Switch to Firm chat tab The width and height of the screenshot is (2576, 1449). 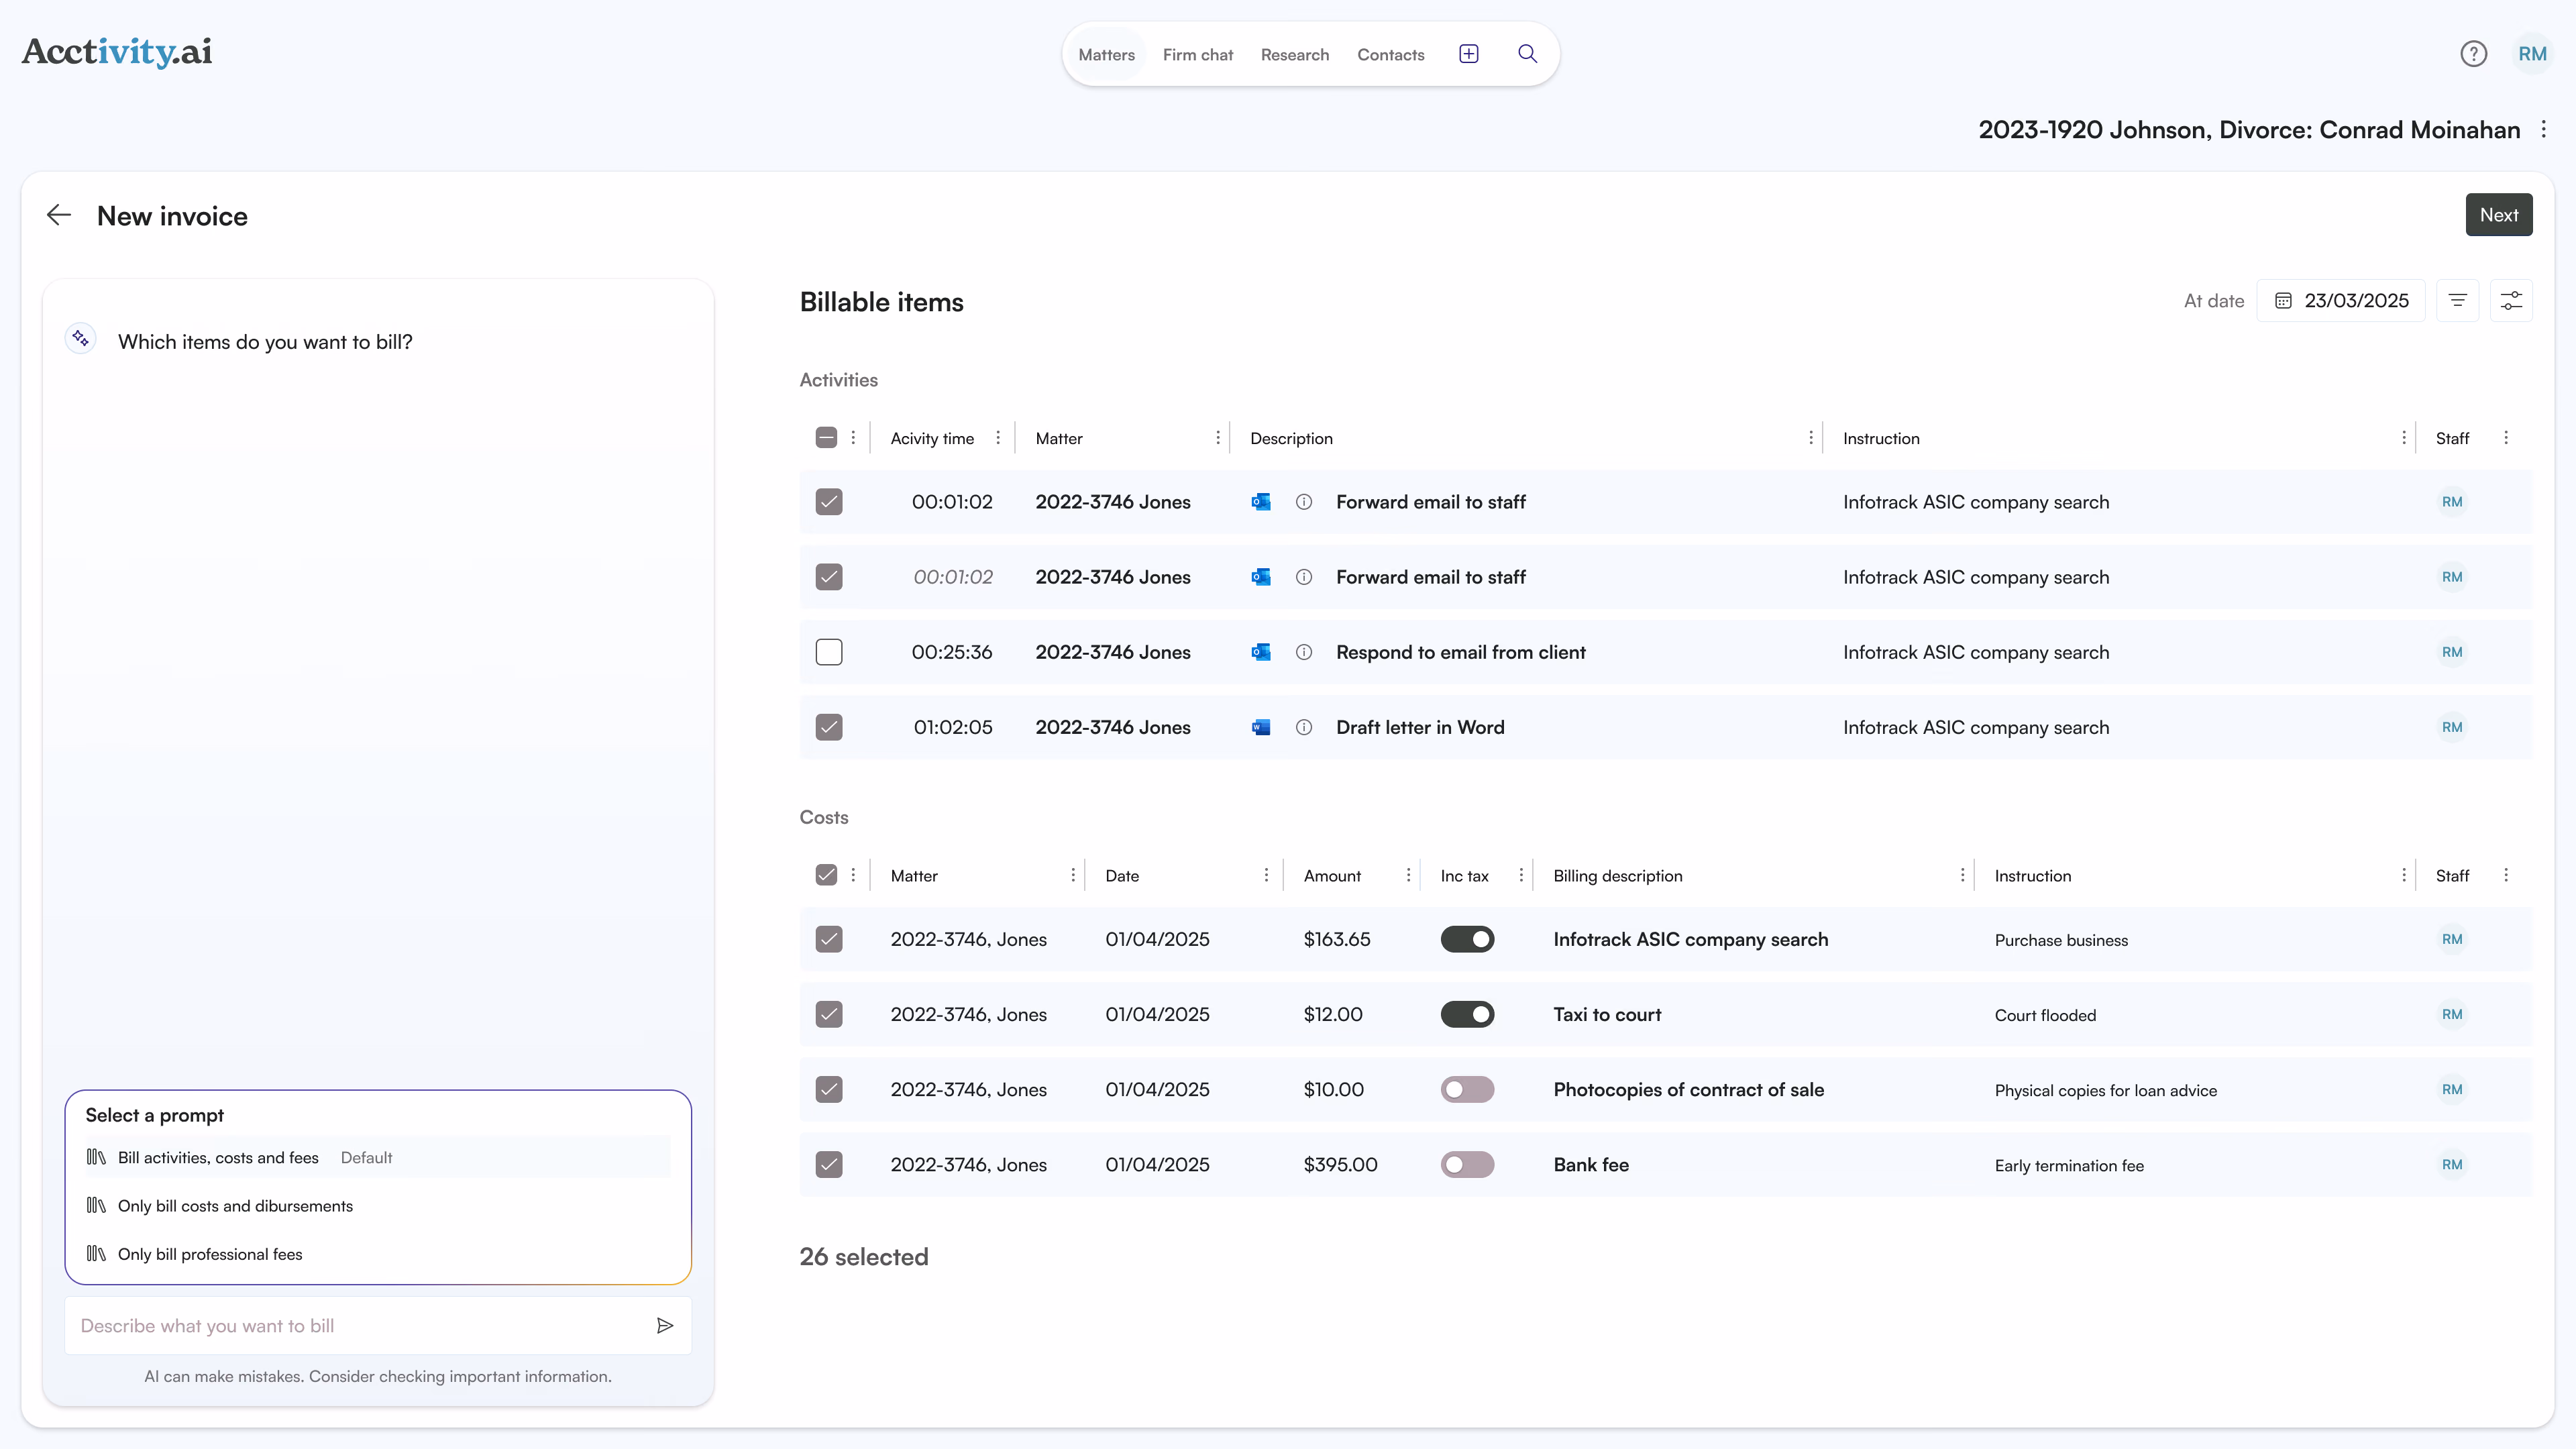pyautogui.click(x=1197, y=54)
